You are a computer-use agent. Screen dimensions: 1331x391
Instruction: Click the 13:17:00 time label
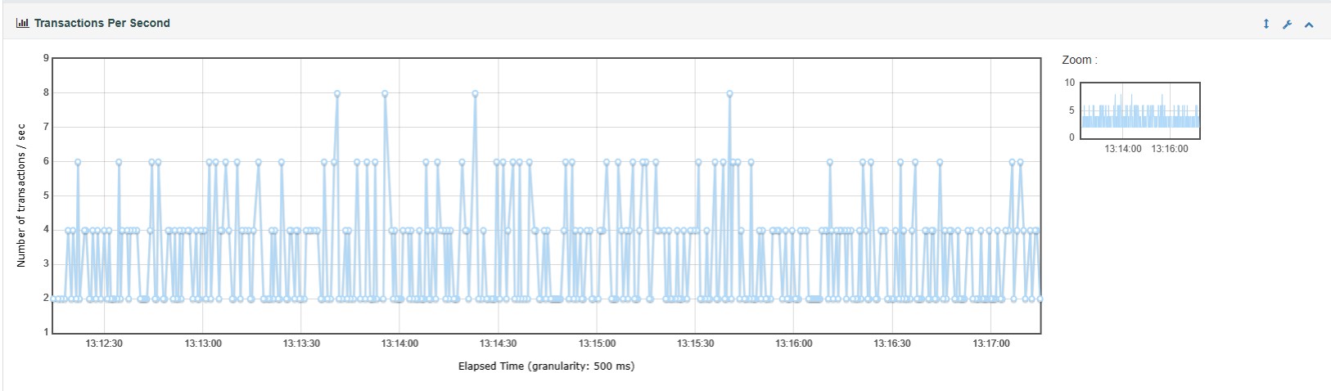point(990,344)
